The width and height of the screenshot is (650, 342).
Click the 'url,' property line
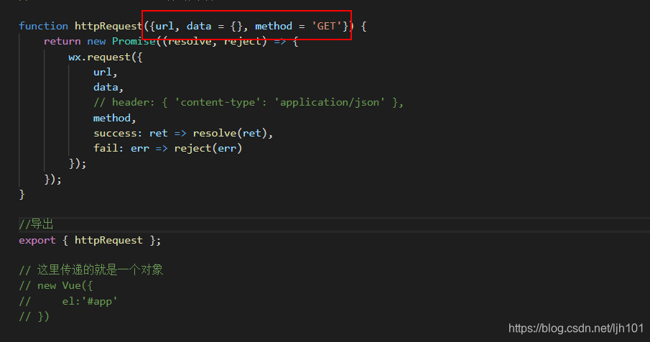click(x=106, y=72)
